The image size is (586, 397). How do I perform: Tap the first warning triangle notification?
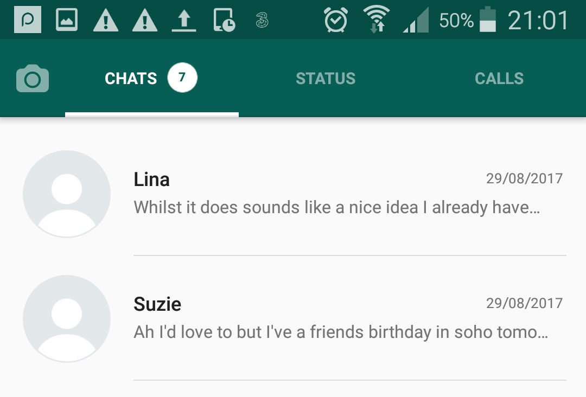click(x=106, y=21)
